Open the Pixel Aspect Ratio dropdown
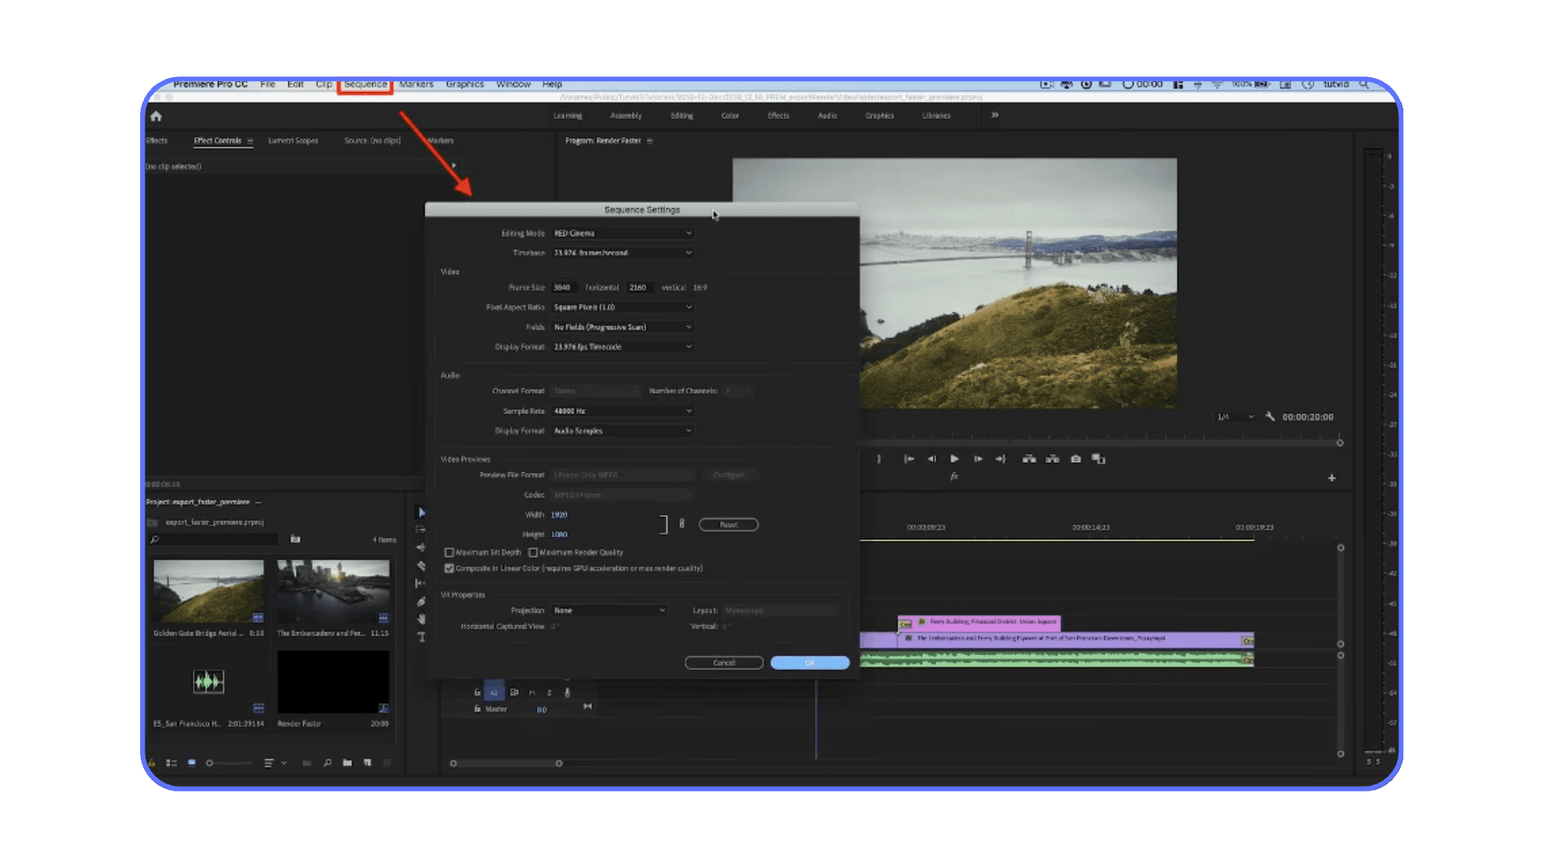1544x868 pixels. [x=622, y=307]
